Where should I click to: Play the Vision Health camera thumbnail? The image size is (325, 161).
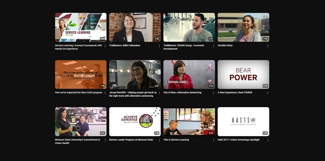[x=81, y=121]
